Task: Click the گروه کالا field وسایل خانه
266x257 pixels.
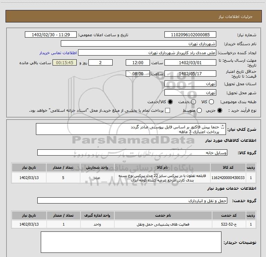Action: tap(132, 153)
